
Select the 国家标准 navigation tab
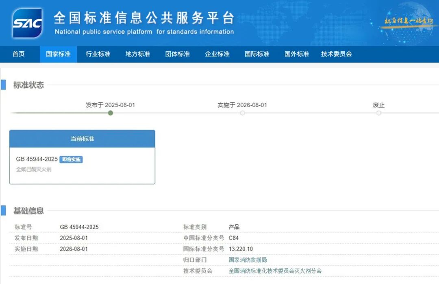58,54
